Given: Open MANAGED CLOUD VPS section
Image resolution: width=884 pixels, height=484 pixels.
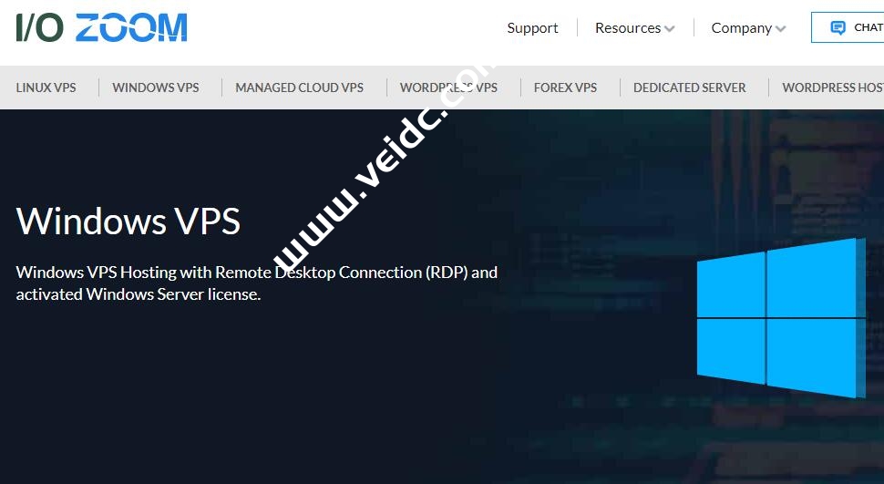Looking at the screenshot, I should click(x=299, y=88).
